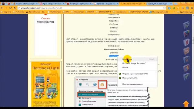Image resolution: width=194 pixels, height=109 pixels.
Task: Switch to tab 'Визуальные закладки'
Action: (160, 4)
